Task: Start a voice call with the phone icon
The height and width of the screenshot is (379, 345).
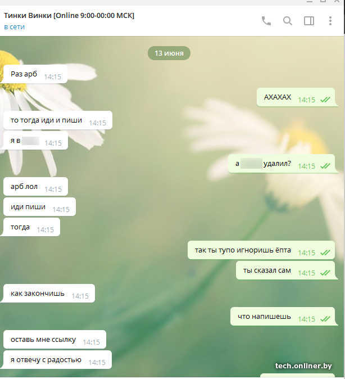Action: pyautogui.click(x=266, y=21)
